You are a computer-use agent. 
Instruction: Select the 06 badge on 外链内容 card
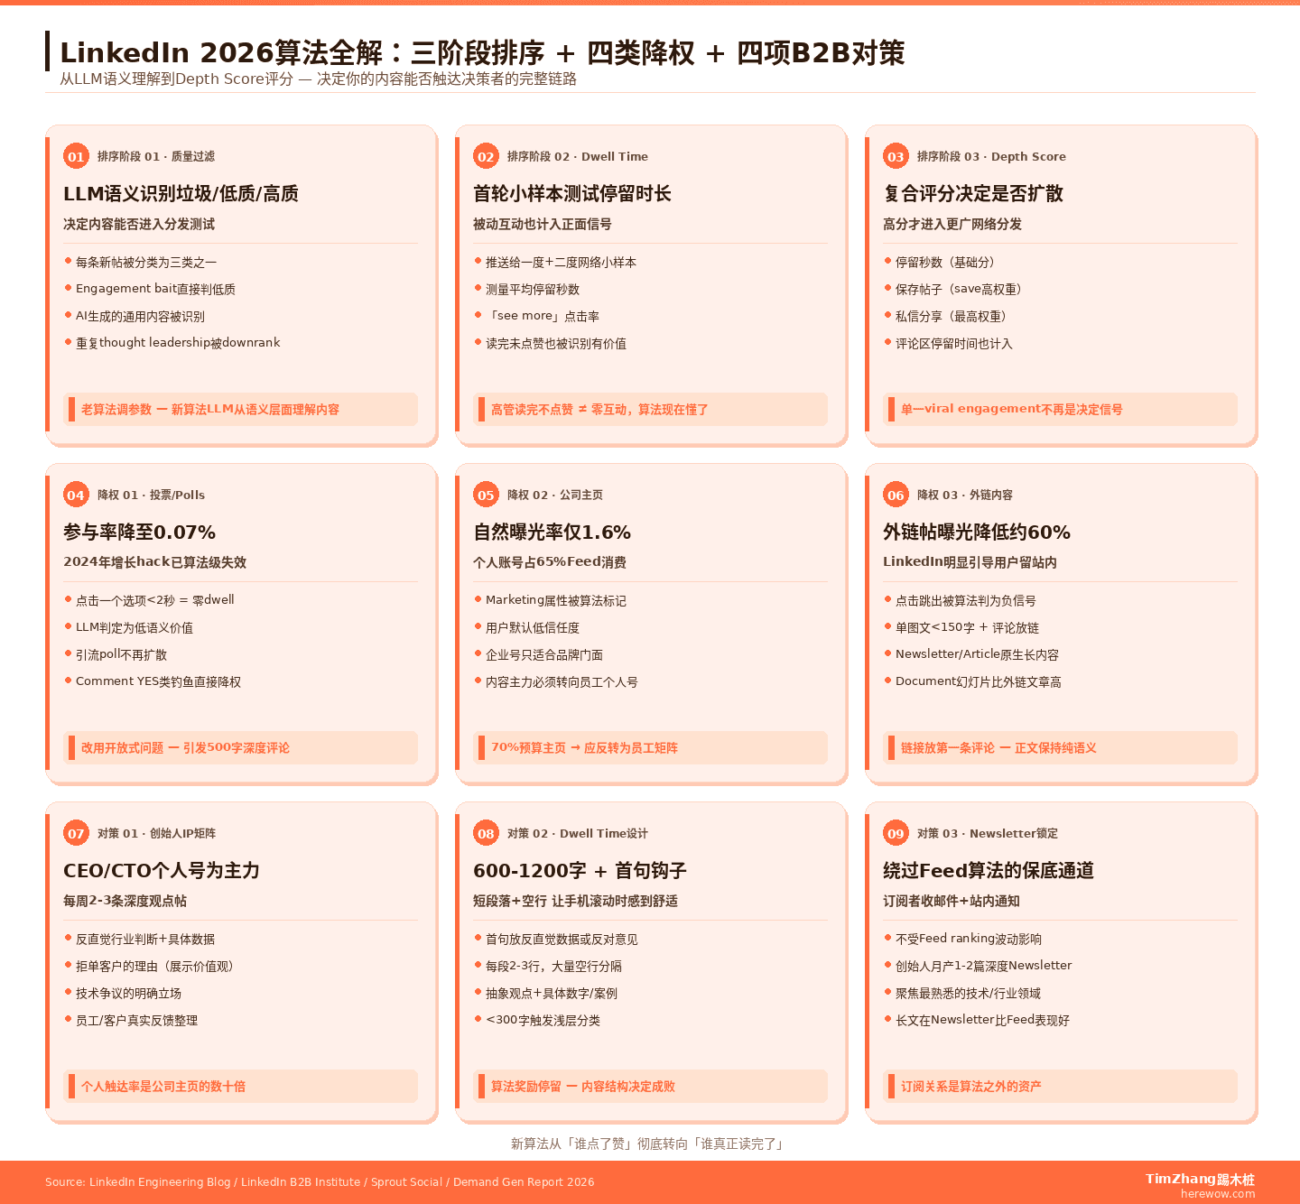tap(896, 495)
